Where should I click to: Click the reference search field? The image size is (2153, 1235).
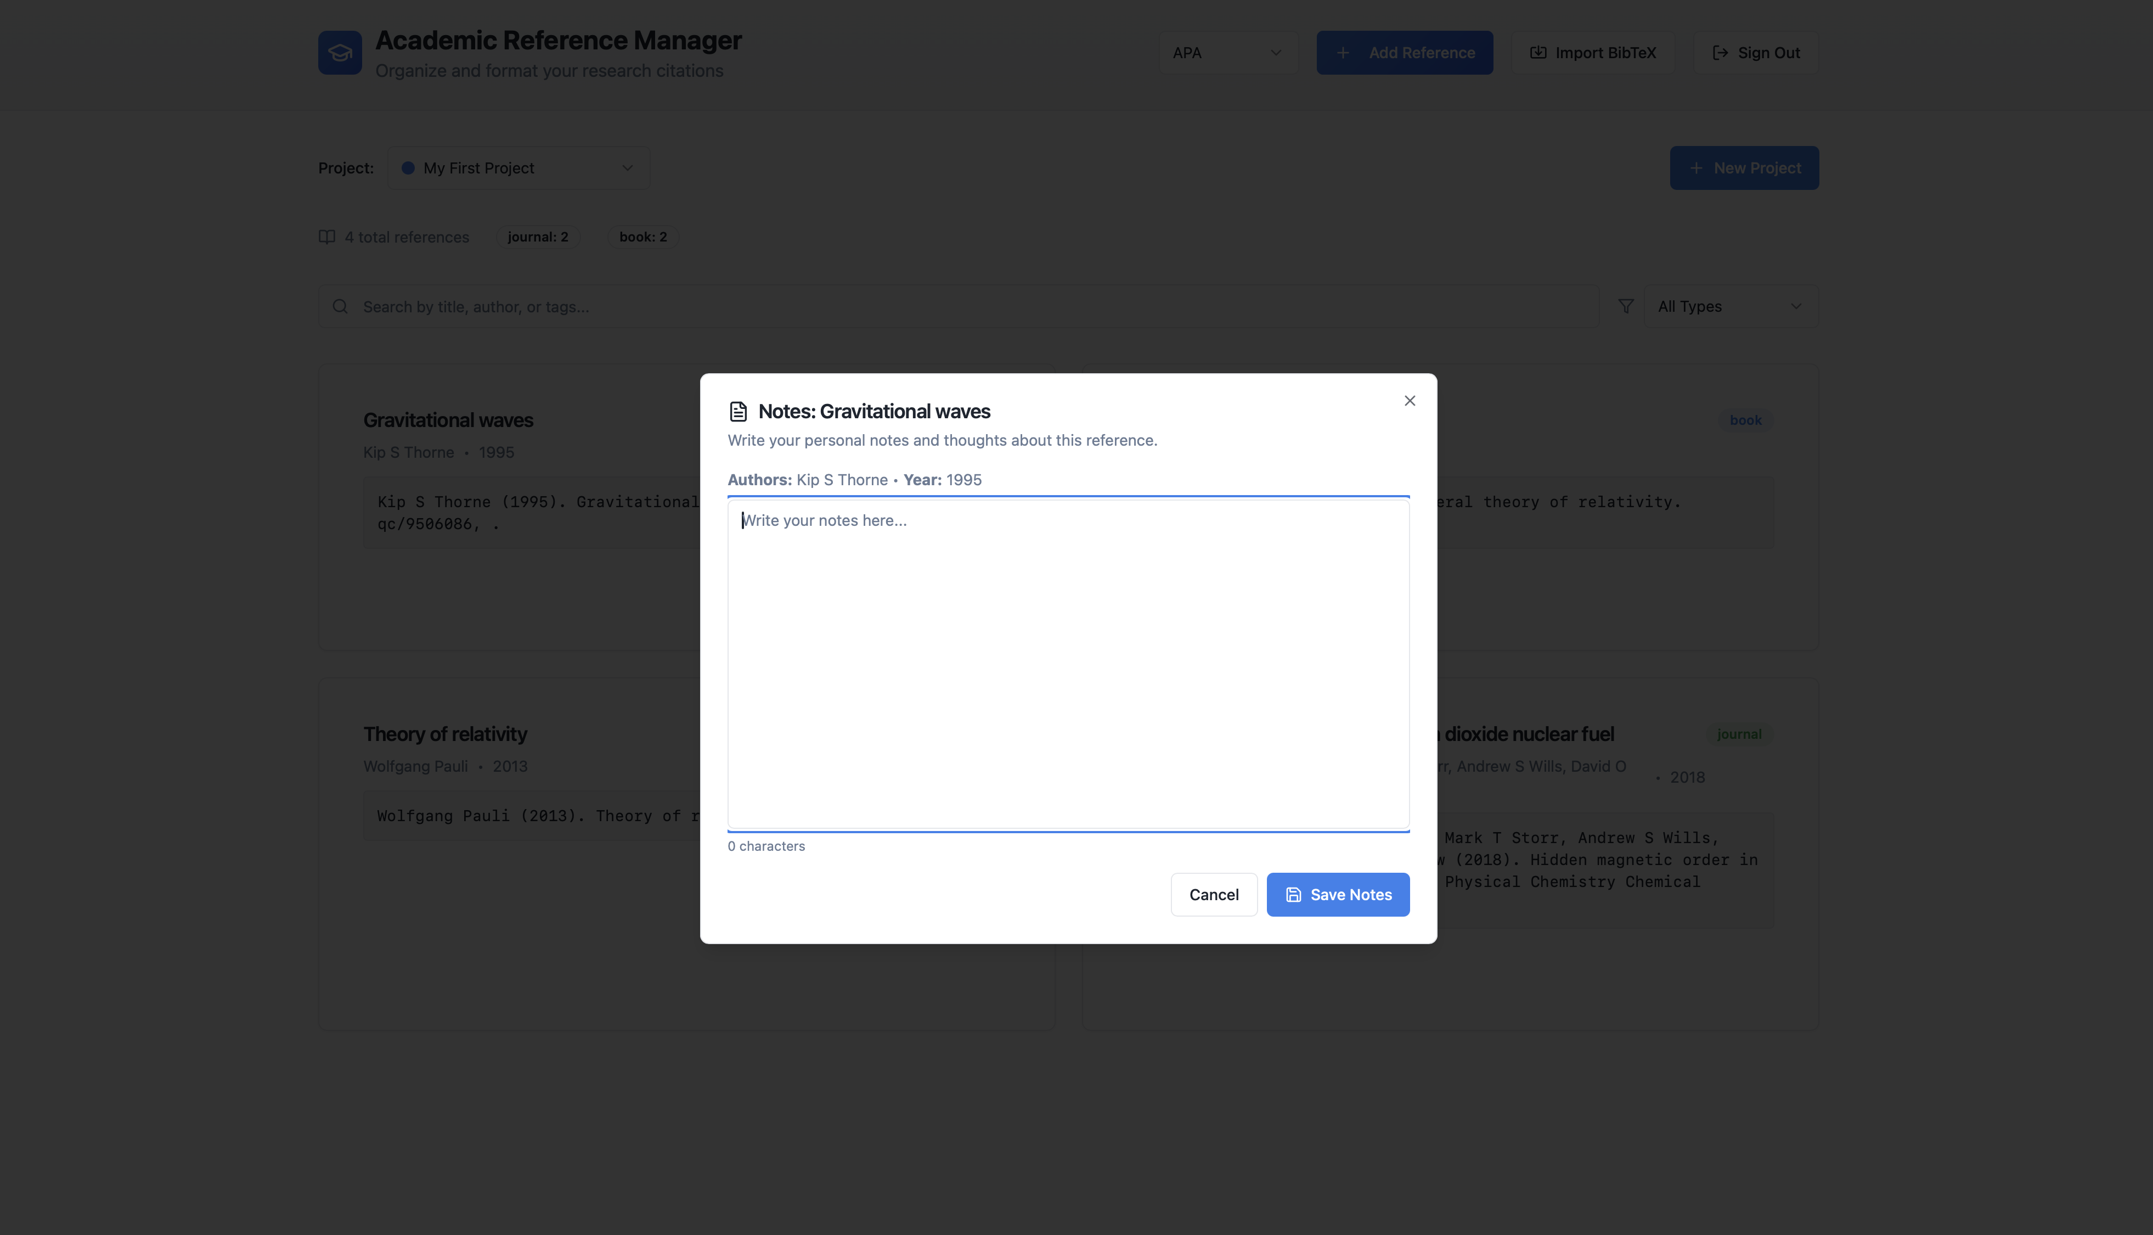[x=959, y=306]
